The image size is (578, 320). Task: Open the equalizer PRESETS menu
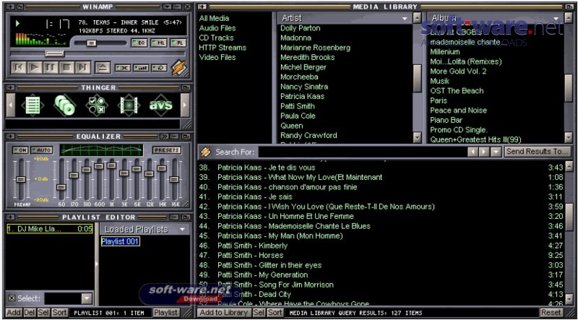167,150
